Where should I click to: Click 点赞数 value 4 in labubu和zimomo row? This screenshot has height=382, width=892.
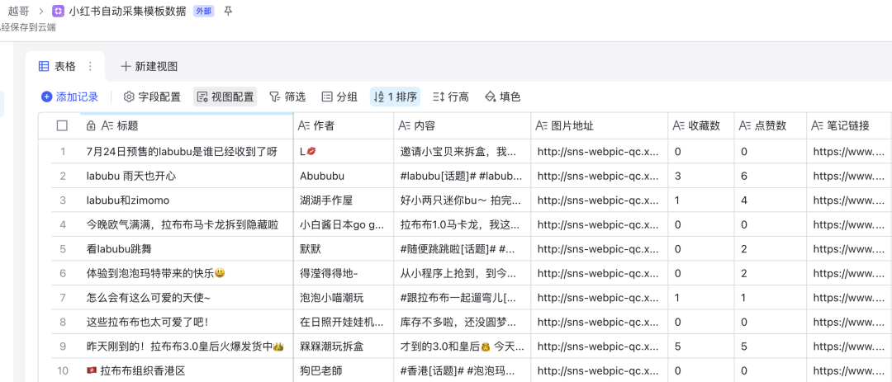pos(771,200)
